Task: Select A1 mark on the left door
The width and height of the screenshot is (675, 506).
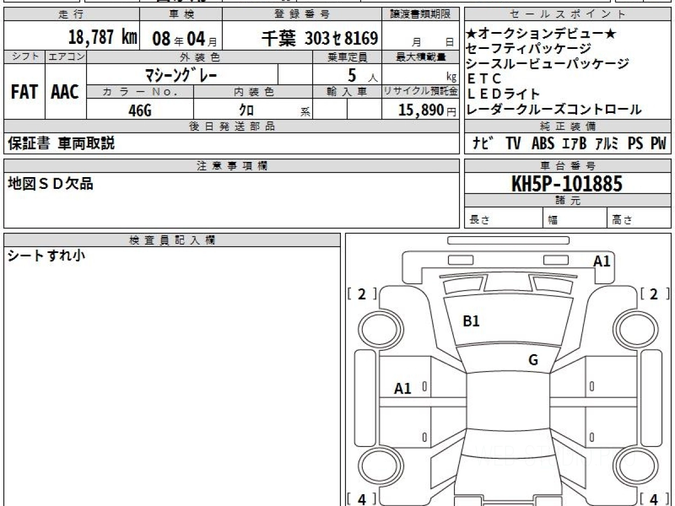Action: (403, 388)
